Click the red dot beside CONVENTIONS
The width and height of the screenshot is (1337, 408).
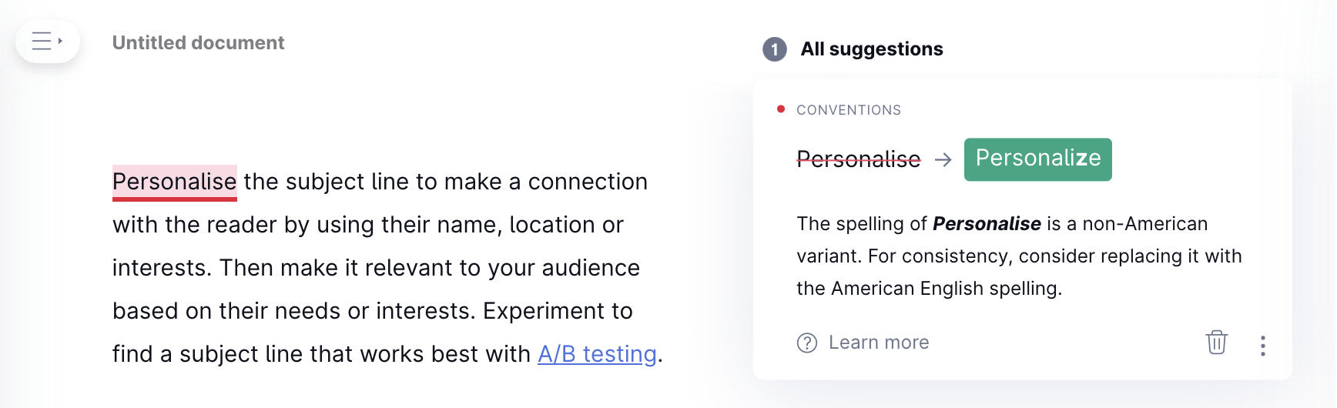pos(781,109)
